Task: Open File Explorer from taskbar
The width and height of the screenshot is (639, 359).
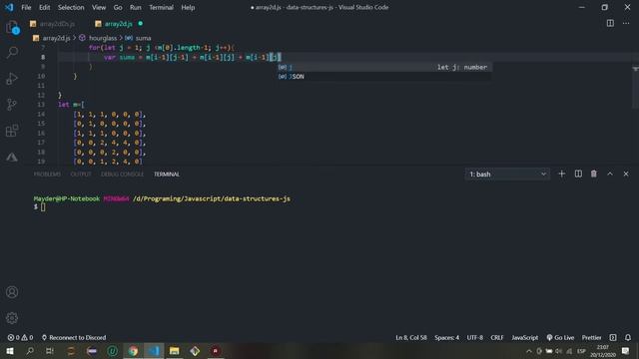Action: point(174,351)
